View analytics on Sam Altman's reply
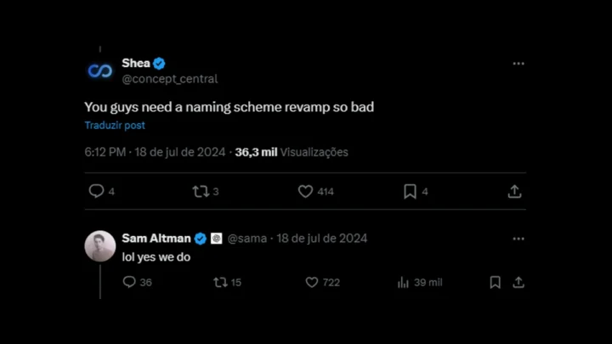This screenshot has width=612, height=344. (404, 282)
